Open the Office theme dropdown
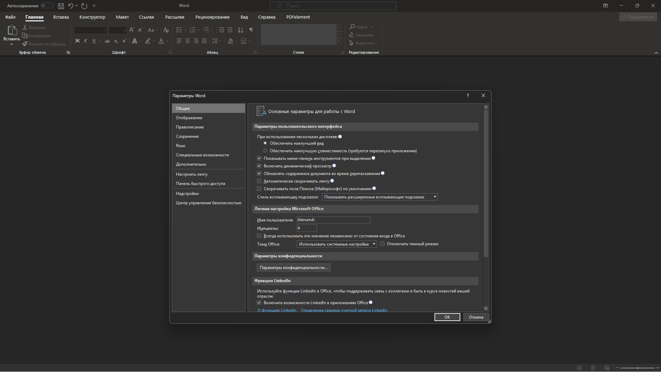661x372 pixels. 337,244
